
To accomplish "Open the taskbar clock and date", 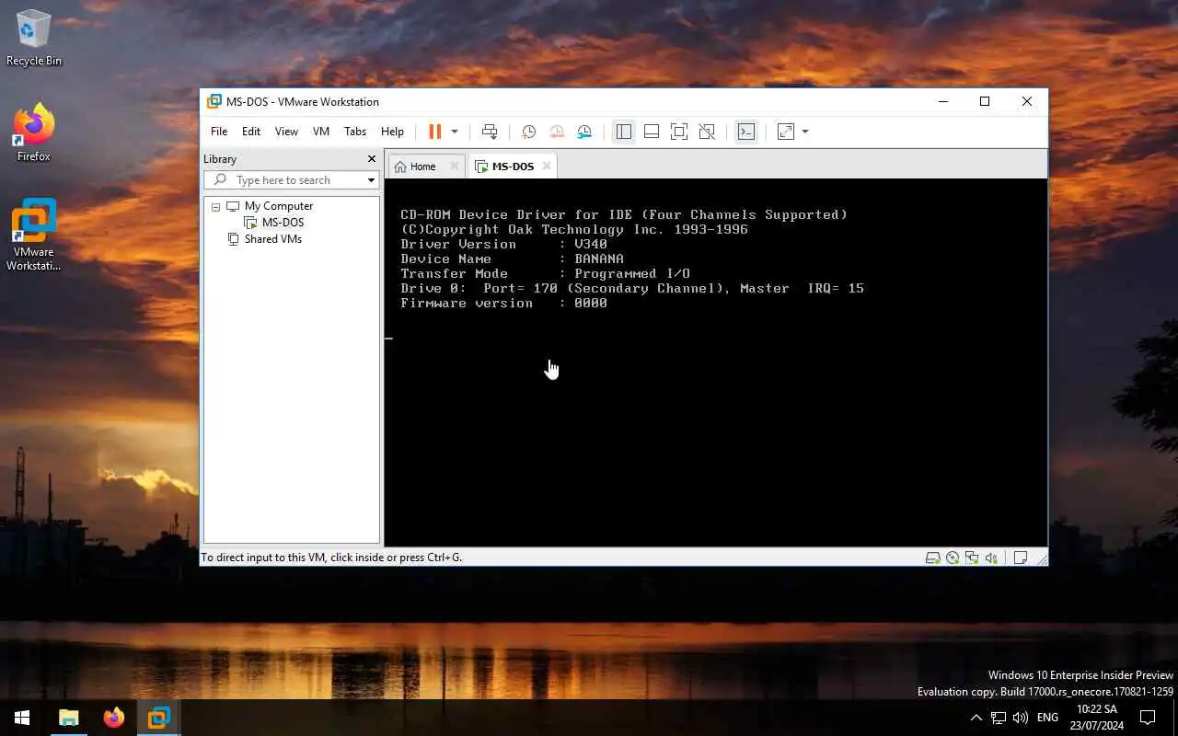I will pyautogui.click(x=1097, y=718).
